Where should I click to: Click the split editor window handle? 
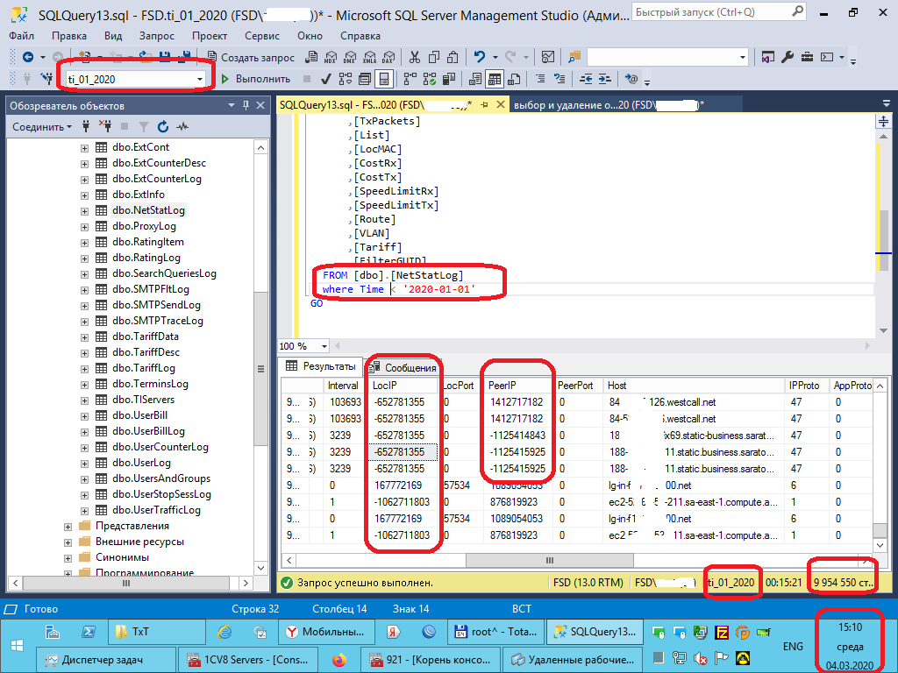(884, 121)
